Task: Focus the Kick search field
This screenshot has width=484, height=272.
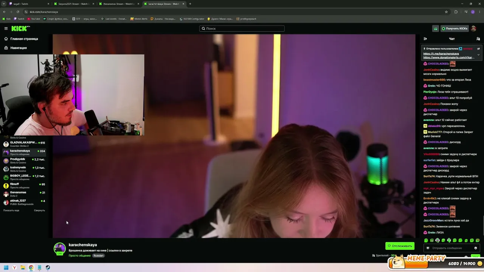Action: tap(242, 28)
